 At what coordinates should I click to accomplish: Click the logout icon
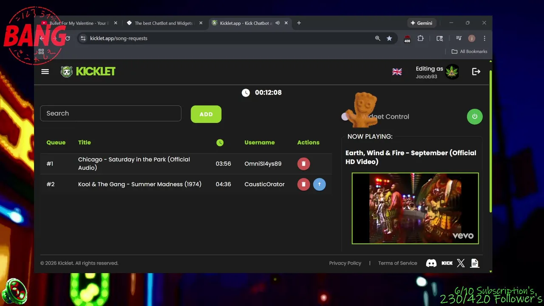(x=476, y=72)
